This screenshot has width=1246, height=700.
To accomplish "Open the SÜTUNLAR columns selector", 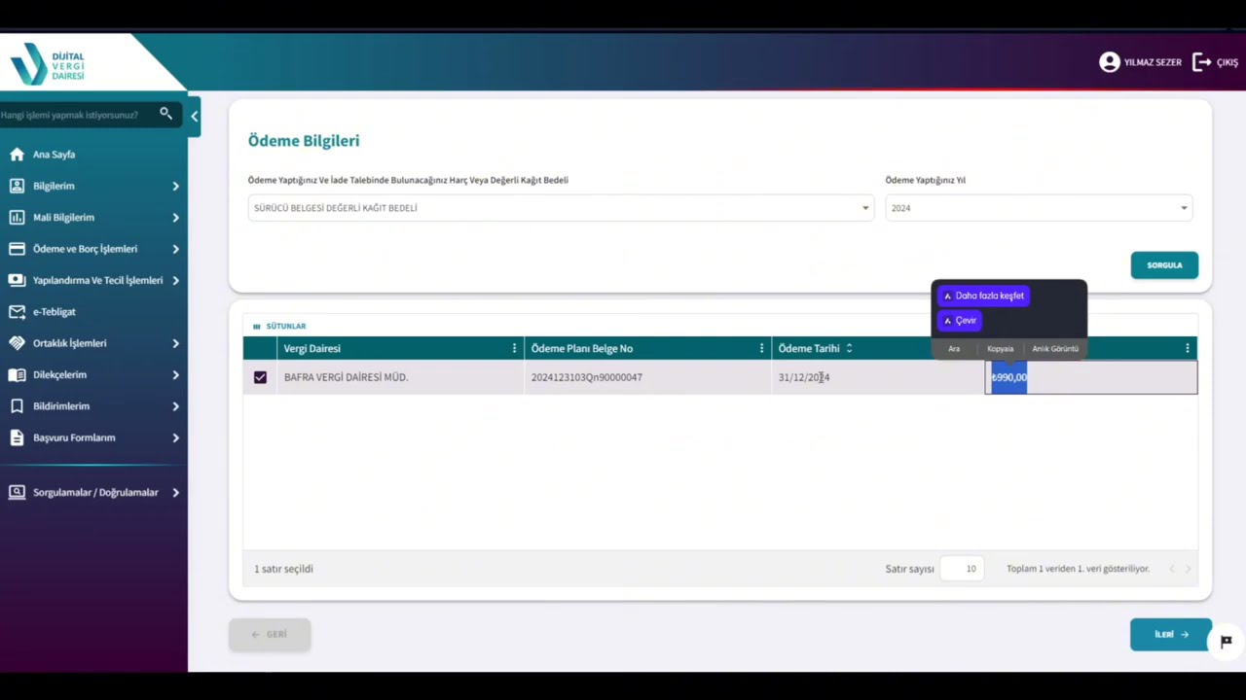I will (279, 327).
